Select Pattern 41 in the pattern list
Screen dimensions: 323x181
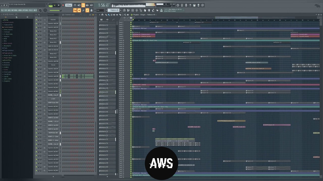107,92
